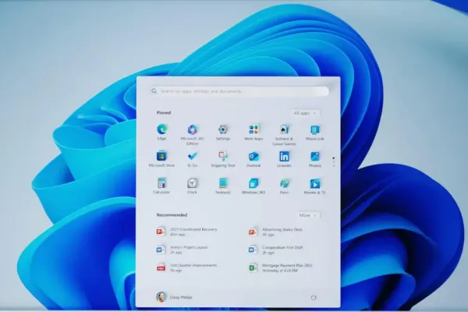Open First Quarter Improvements PDF

coord(187,268)
